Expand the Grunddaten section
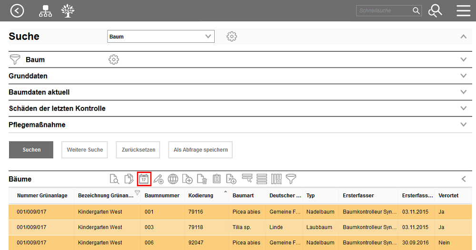This screenshot has height=250, width=476. [463, 76]
